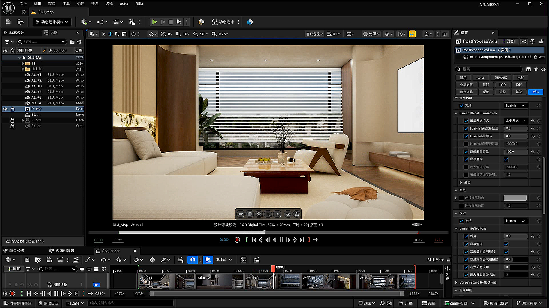Open Outliner settings gear icon
549x308 pixels.
click(x=79, y=42)
